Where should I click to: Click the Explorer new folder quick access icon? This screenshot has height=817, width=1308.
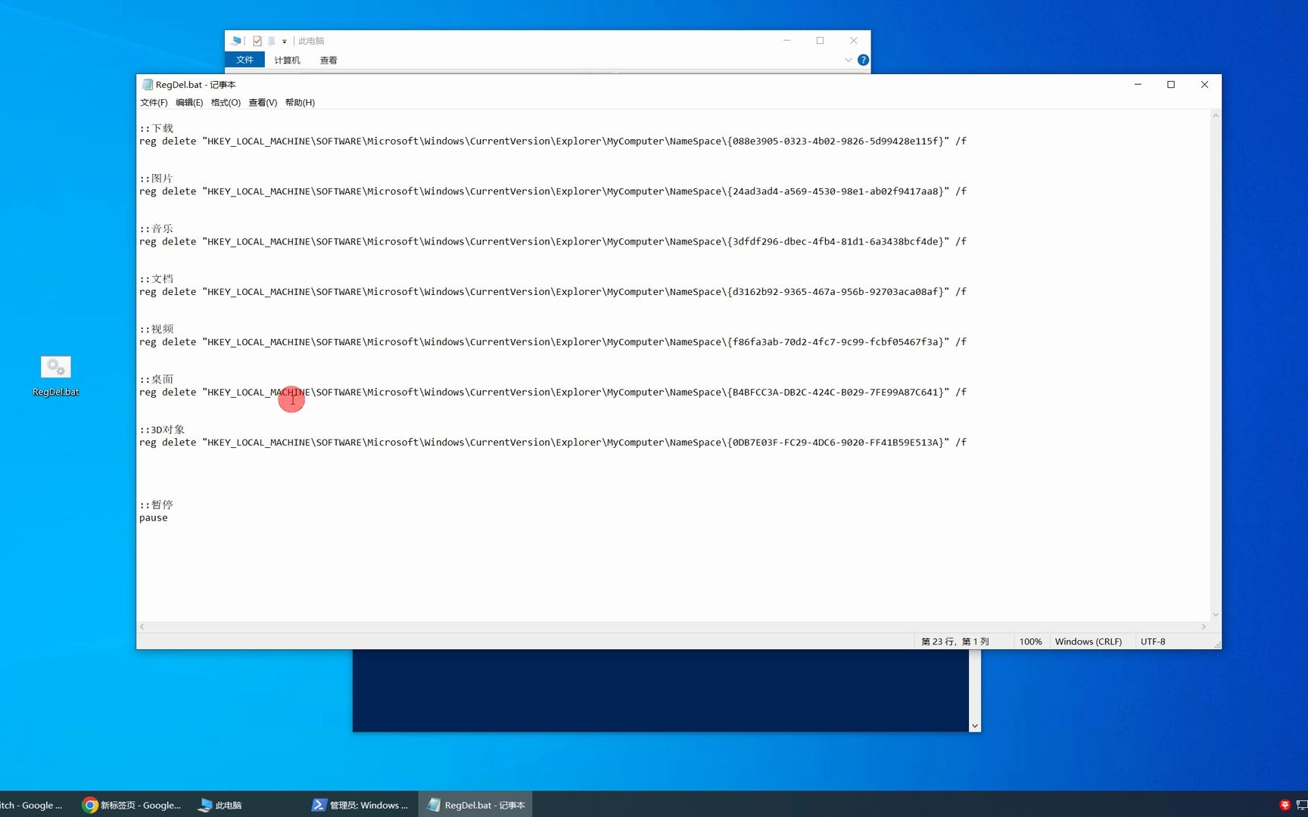271,41
